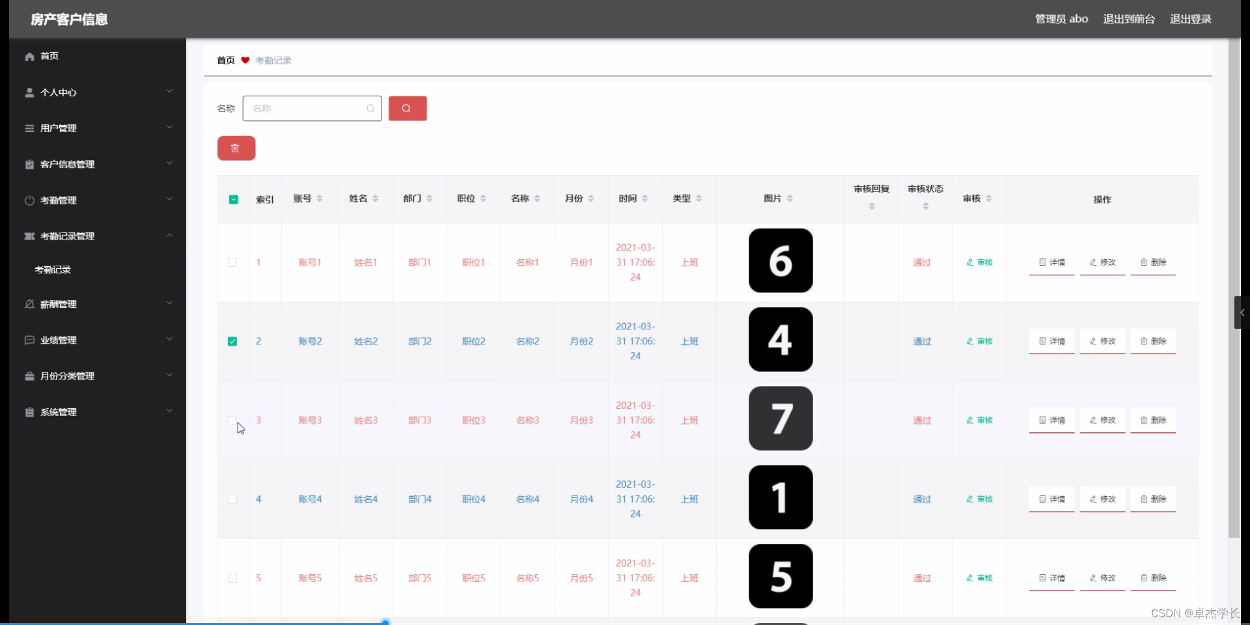The image size is (1250, 625).
Task: Click the side panel collapse arrow tab
Action: [1242, 312]
